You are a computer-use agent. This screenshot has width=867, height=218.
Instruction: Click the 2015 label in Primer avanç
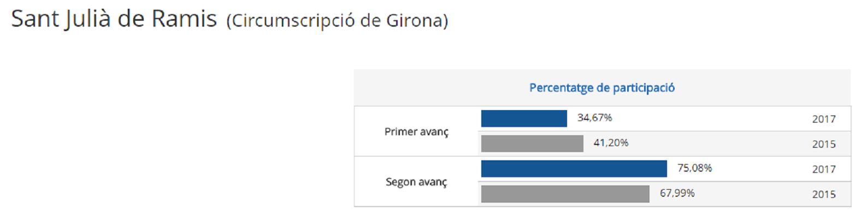coord(824,144)
